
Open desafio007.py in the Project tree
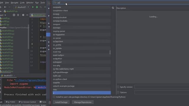pos(7,43)
